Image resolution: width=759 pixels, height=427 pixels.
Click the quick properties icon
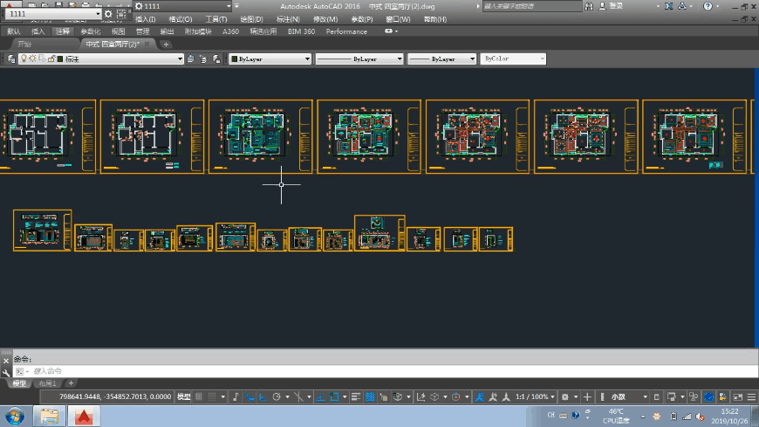[x=657, y=397]
